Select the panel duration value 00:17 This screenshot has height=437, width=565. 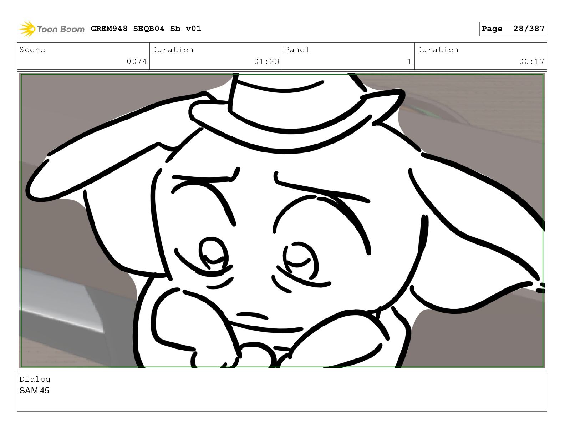click(x=531, y=61)
